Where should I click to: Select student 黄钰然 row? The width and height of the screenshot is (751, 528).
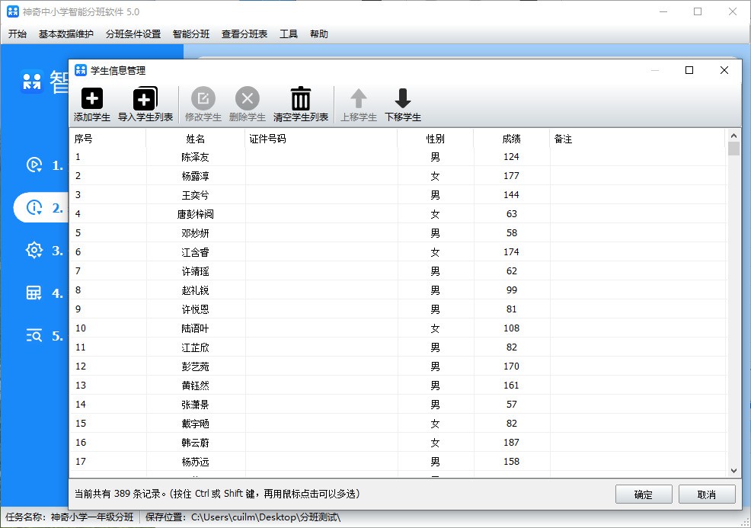pos(398,386)
